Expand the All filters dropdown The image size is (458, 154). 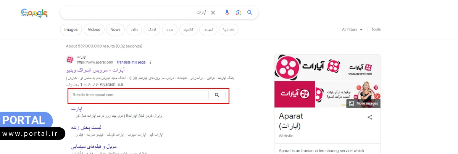click(352, 29)
